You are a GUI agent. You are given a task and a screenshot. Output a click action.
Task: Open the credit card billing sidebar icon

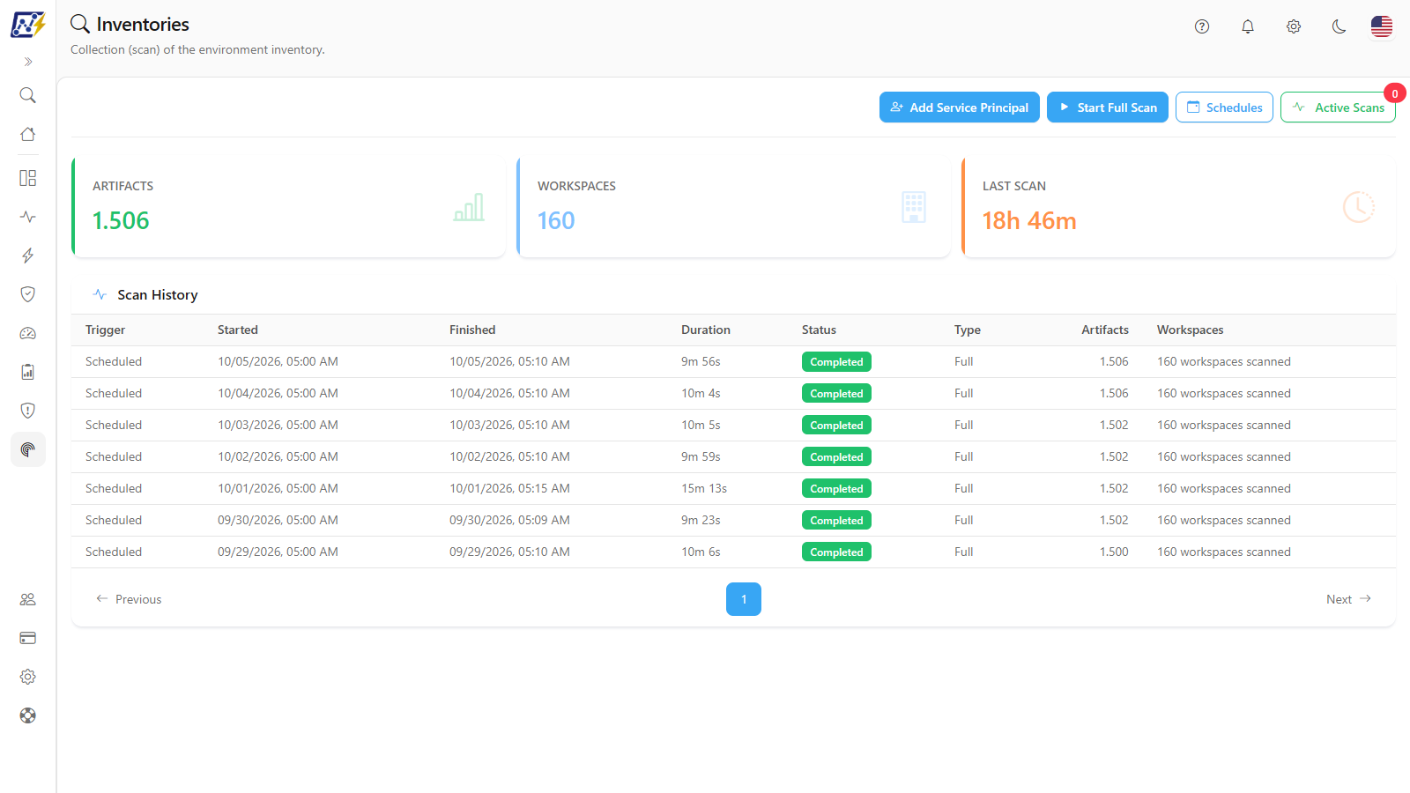pyautogui.click(x=28, y=638)
